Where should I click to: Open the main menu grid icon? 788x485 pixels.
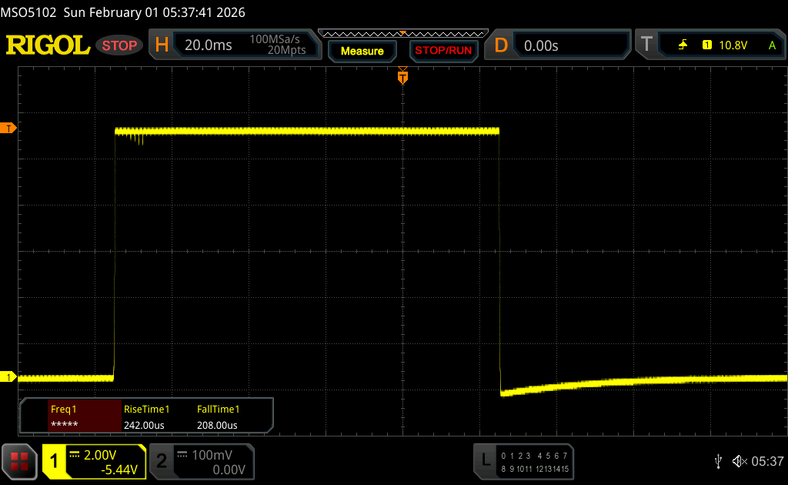19,461
